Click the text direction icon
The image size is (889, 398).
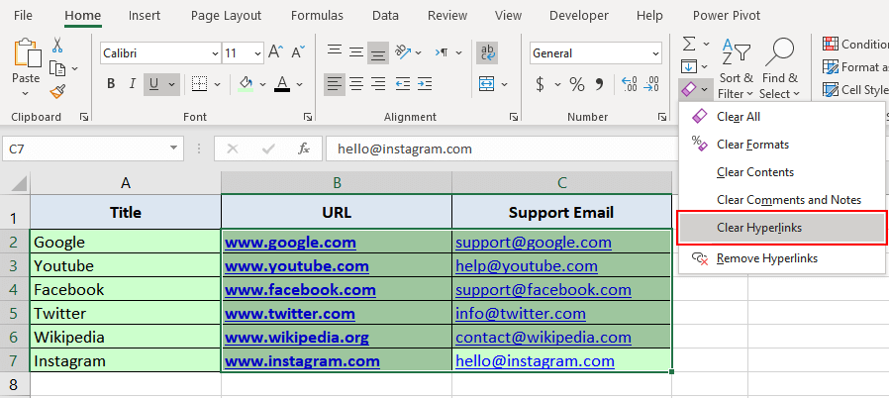(x=442, y=52)
